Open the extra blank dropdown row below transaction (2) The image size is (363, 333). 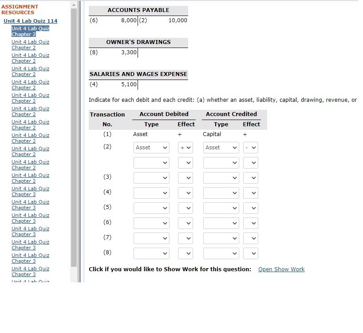pos(151,162)
